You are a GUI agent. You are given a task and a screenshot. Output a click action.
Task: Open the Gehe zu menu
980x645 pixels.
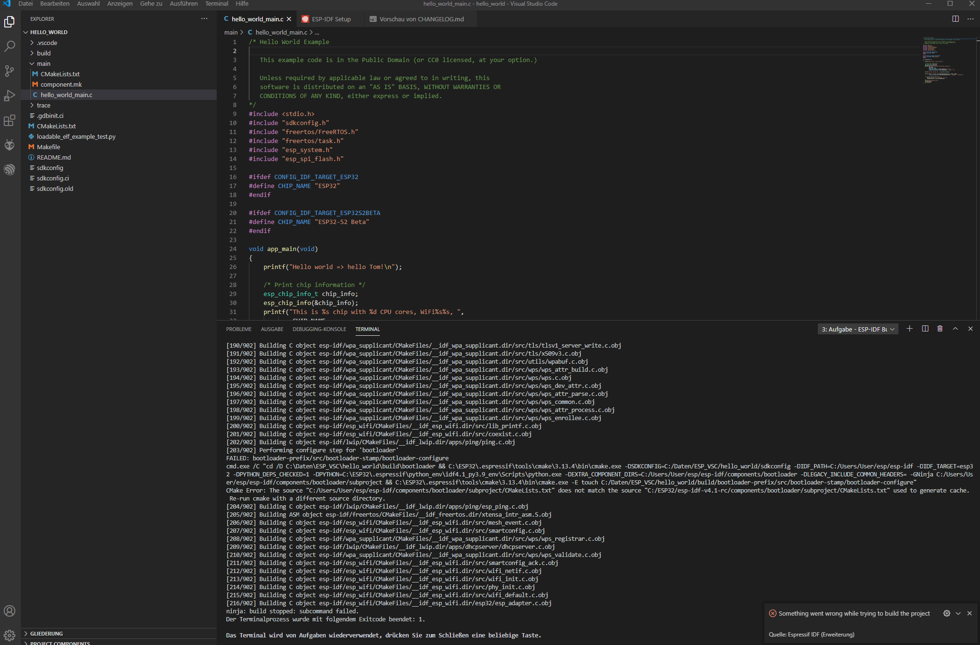click(x=151, y=4)
